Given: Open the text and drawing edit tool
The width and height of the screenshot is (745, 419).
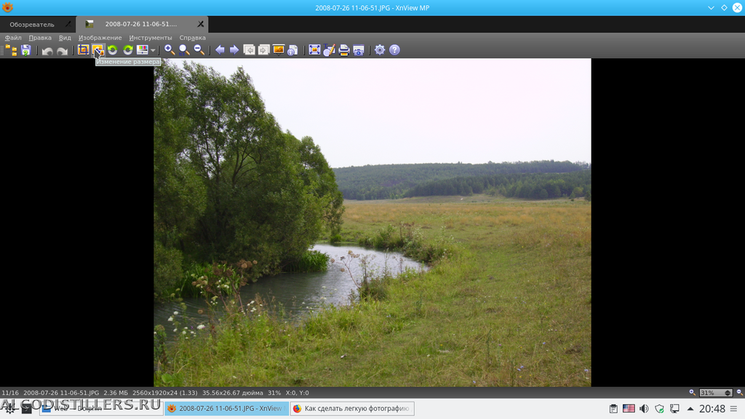Looking at the screenshot, I should point(329,50).
